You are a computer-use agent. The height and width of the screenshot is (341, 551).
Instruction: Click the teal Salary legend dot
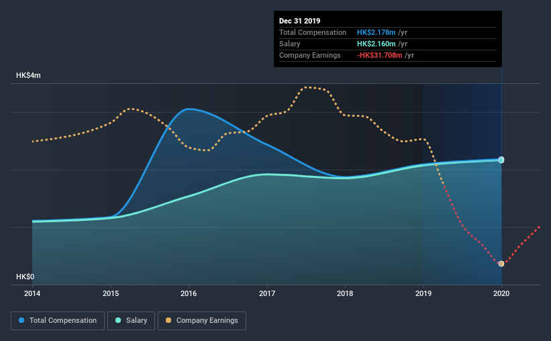pyautogui.click(x=118, y=320)
